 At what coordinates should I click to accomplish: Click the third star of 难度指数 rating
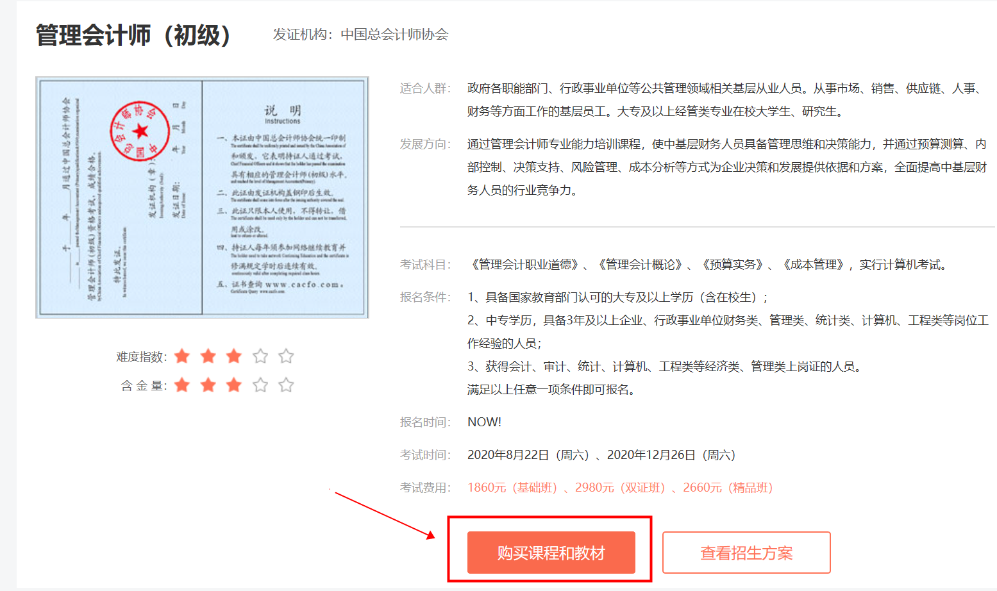coord(234,356)
